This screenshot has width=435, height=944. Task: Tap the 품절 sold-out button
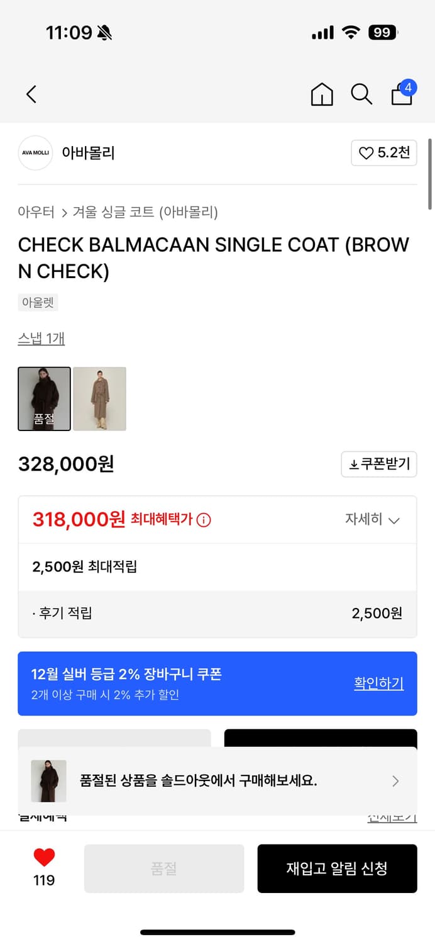pyautogui.click(x=163, y=868)
